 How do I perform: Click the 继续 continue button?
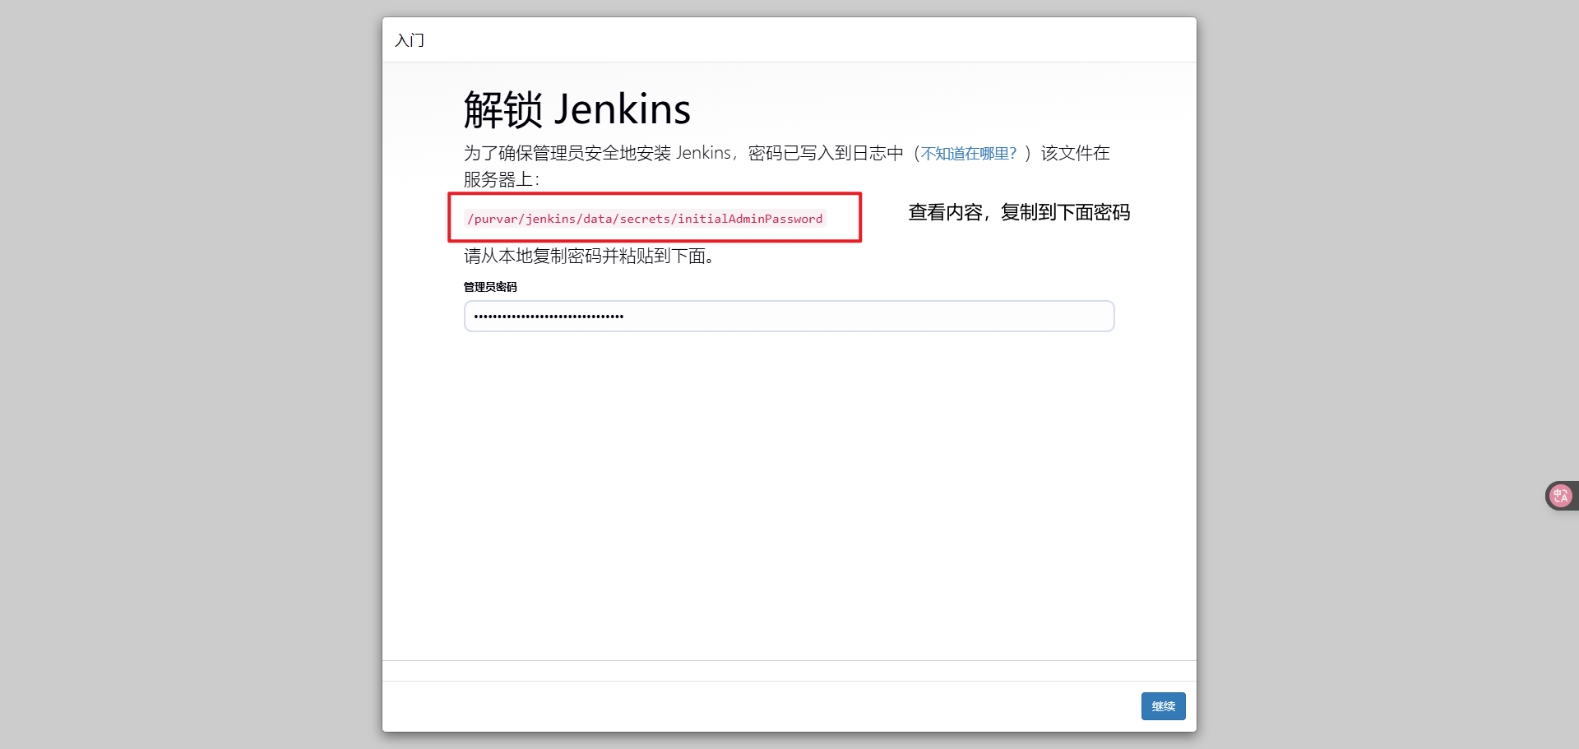click(1163, 706)
